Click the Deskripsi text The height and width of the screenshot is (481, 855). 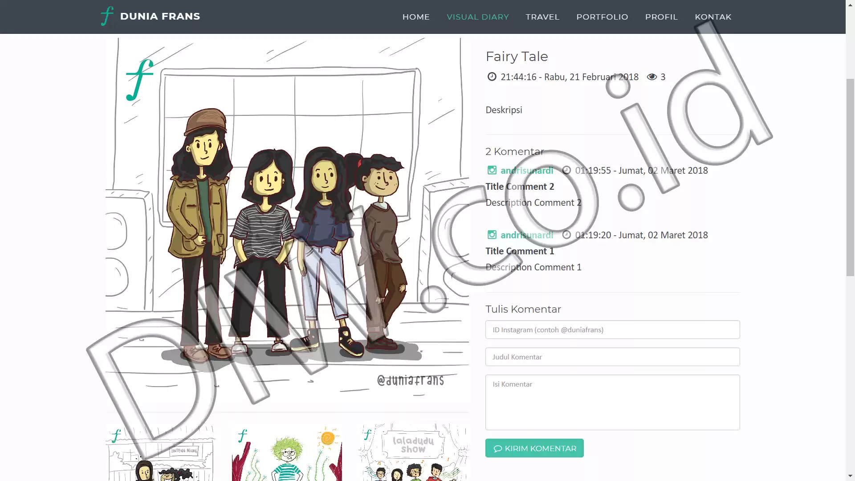coord(504,110)
